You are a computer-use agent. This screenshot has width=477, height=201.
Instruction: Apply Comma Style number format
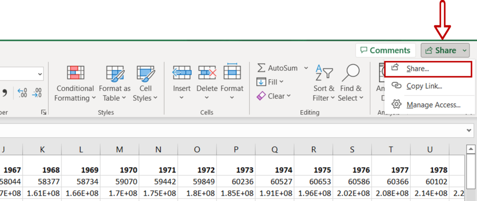tap(5, 93)
